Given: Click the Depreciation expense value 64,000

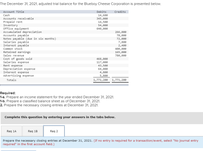Looking at the screenshot, I should 103,69.
